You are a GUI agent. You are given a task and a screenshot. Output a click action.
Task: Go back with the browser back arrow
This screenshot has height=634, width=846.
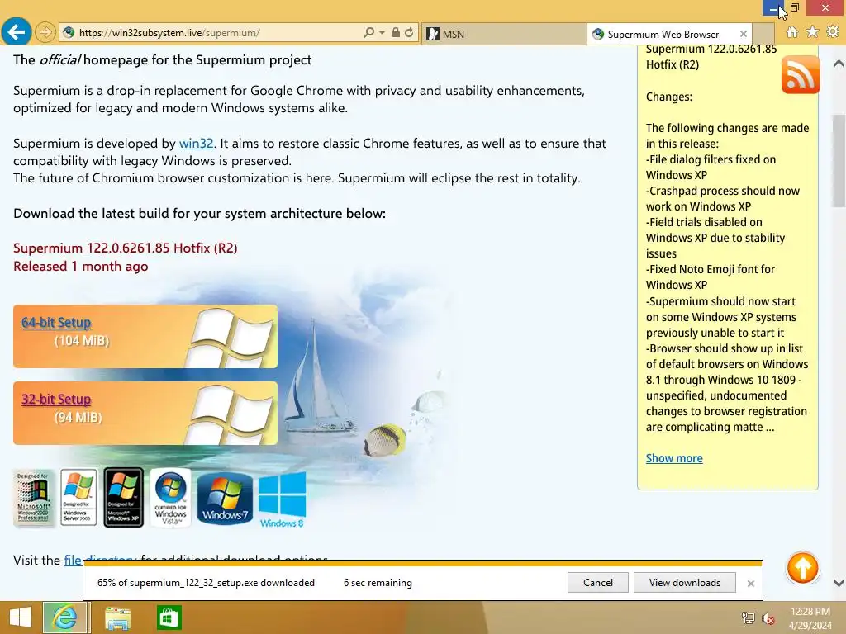tap(17, 32)
